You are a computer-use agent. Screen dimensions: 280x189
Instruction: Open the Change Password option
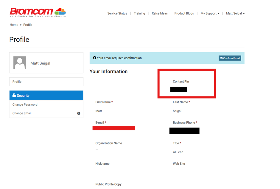point(25,104)
